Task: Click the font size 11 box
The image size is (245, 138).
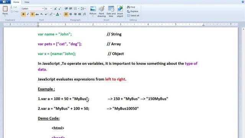Action: [47, 8]
